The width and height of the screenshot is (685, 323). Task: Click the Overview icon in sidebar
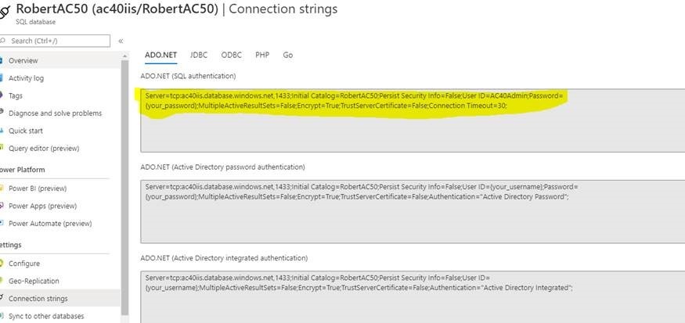[2, 60]
